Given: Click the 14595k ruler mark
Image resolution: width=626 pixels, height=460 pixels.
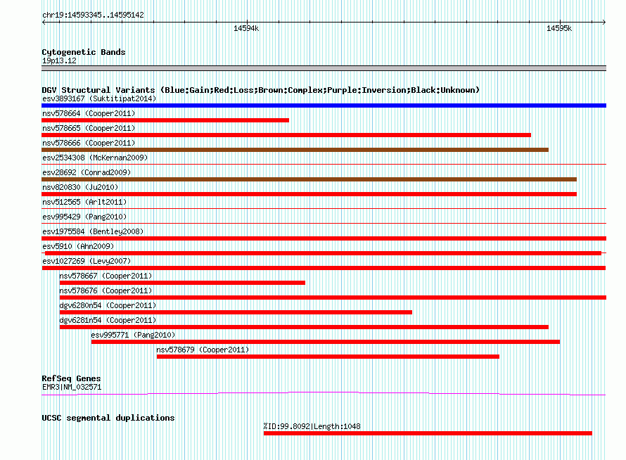Looking at the screenshot, I should coord(559,28).
